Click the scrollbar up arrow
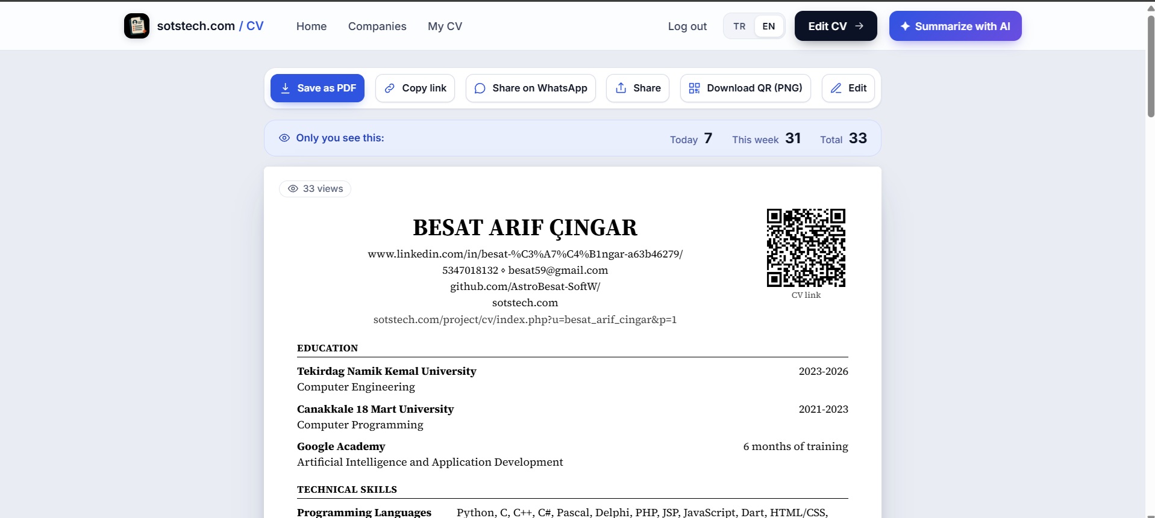Viewport: 1155px width, 518px height. (1151, 7)
